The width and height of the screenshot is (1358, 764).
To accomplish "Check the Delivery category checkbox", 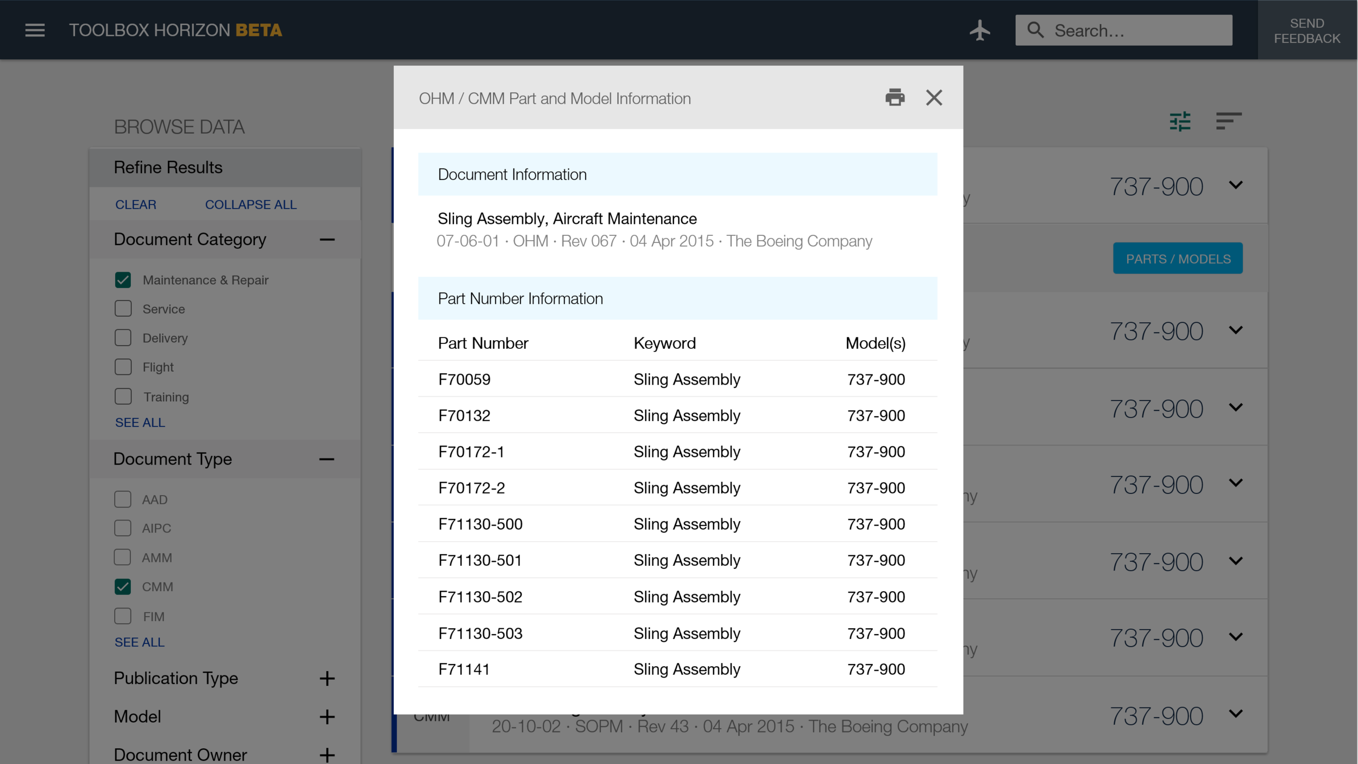I will click(123, 337).
